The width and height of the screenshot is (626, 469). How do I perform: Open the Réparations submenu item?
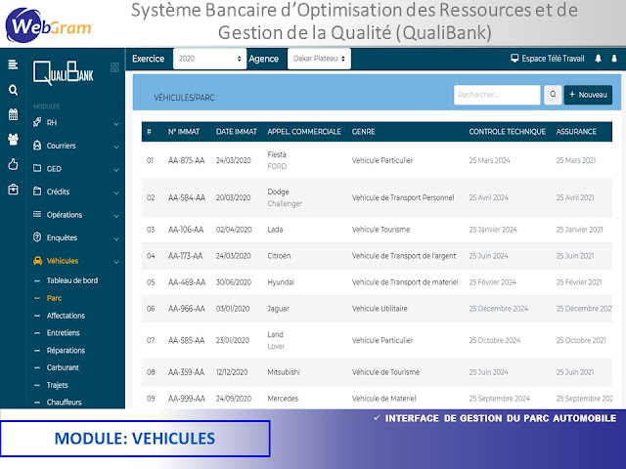point(66,350)
